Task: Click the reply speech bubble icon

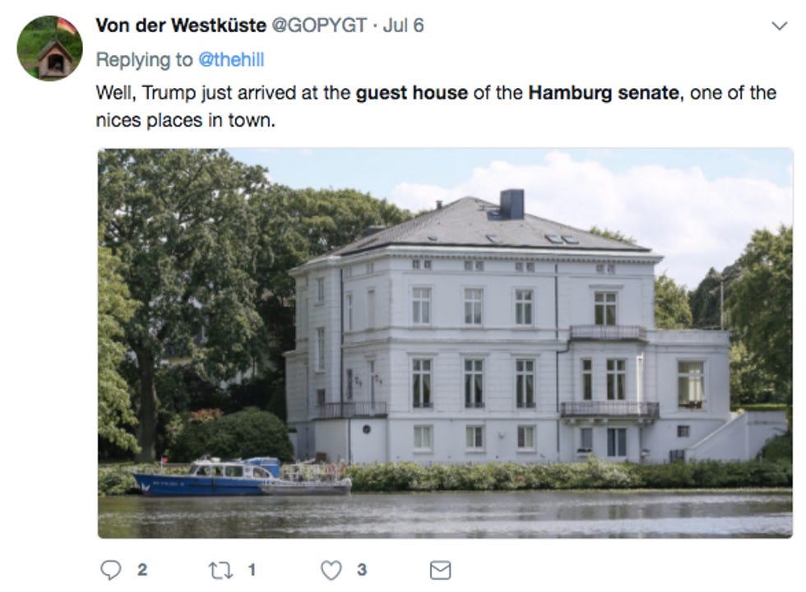Action: [110, 570]
